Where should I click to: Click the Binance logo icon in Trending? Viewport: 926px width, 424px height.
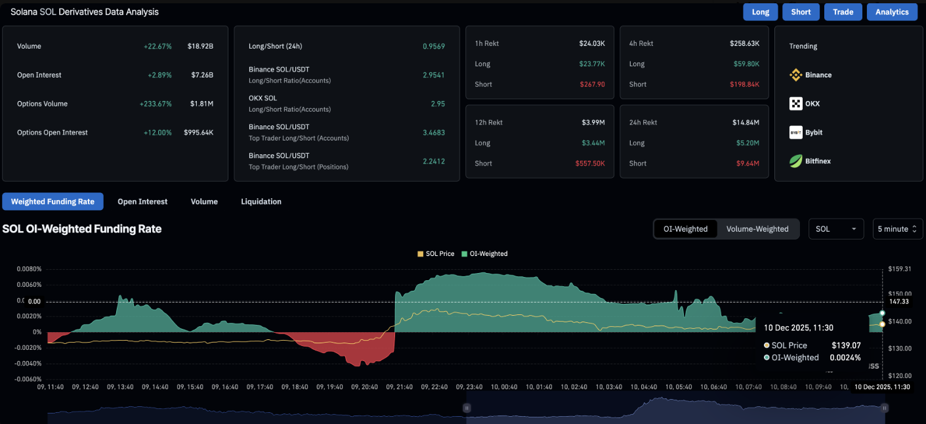coord(795,75)
